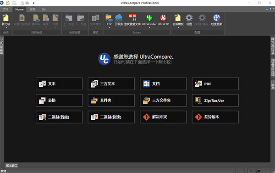Start a 二进制(快速) fast binary comparison
Image resolution: width=275 pixels, height=173 pixels.
tap(111, 117)
